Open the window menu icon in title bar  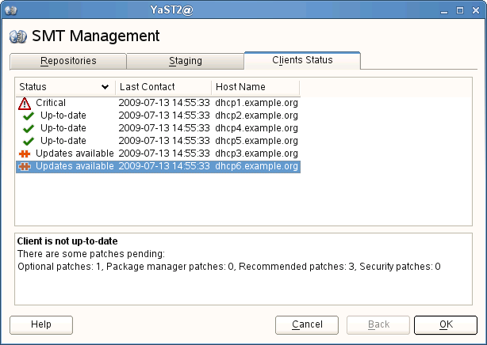tap(9, 9)
